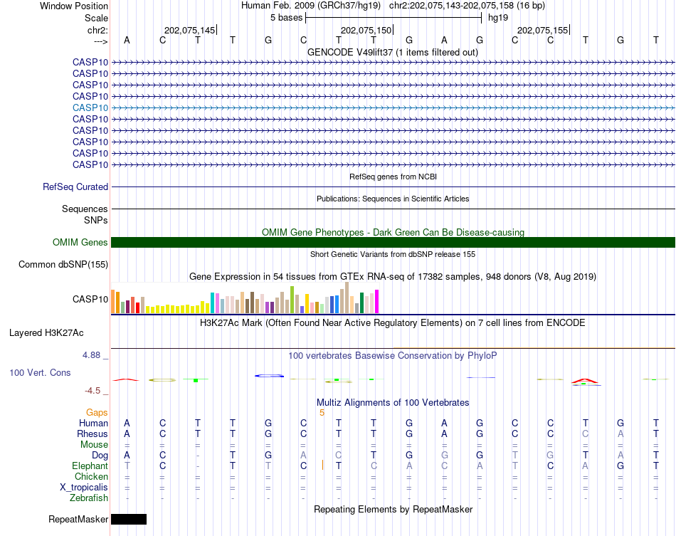676x536 pixels.
Task: Open the RefSeq Curated track label
Action: click(x=75, y=186)
